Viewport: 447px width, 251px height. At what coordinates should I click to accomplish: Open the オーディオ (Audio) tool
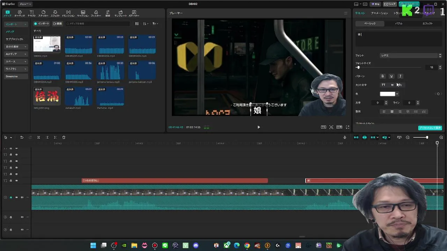(x=20, y=14)
